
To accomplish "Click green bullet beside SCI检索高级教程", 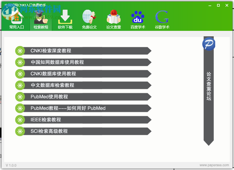I will (20, 131).
